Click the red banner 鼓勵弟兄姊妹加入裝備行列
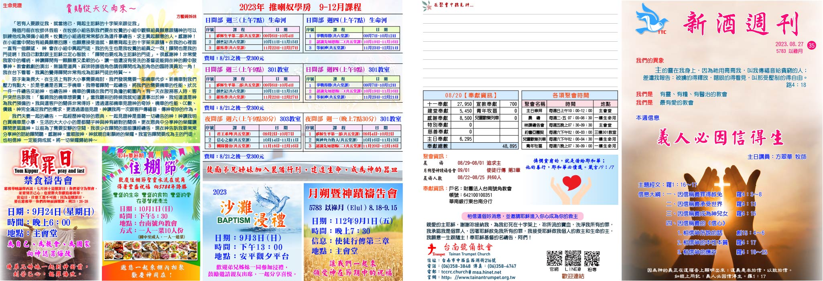Image resolution: width=823 pixels, height=281 pixels. tap(303, 170)
